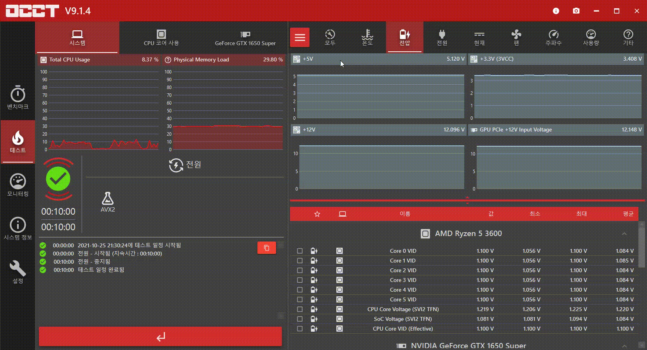This screenshot has height=350, width=647.
Task: Click the chip icon in Core 2 VID row
Action: click(x=339, y=270)
